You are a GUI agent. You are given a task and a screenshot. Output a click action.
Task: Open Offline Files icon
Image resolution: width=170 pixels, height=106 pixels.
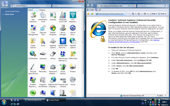click(x=73, y=55)
